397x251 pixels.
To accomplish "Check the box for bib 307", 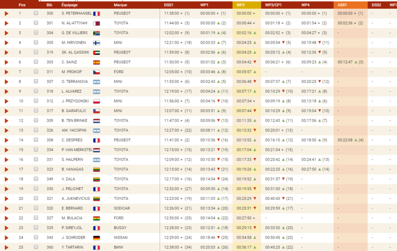I will (36, 81).
